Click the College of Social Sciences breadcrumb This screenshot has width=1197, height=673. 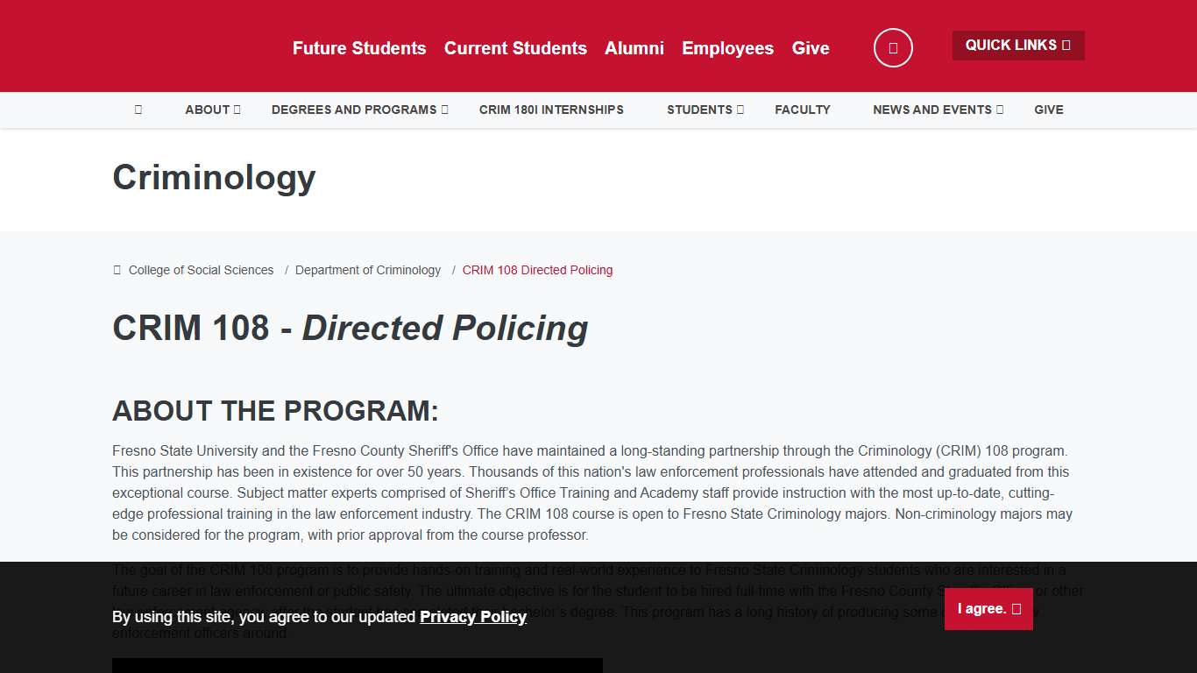pos(201,270)
